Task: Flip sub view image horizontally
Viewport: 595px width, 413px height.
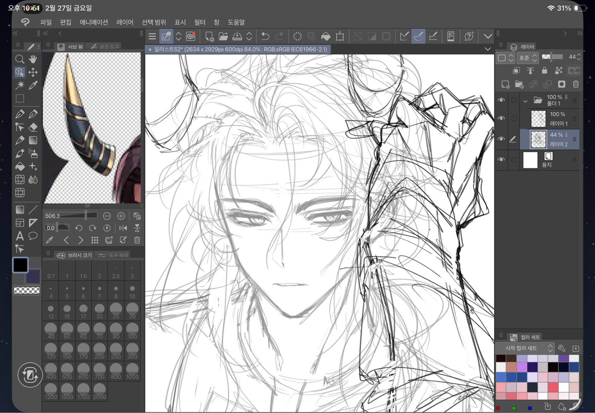Action: point(123,228)
